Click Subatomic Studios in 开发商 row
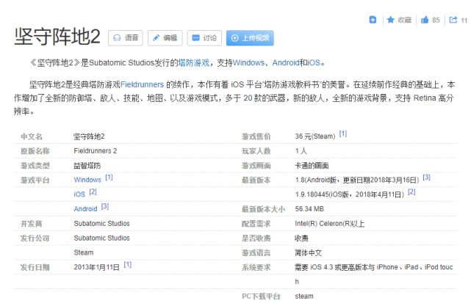This screenshot has height=303, width=471. (x=102, y=224)
